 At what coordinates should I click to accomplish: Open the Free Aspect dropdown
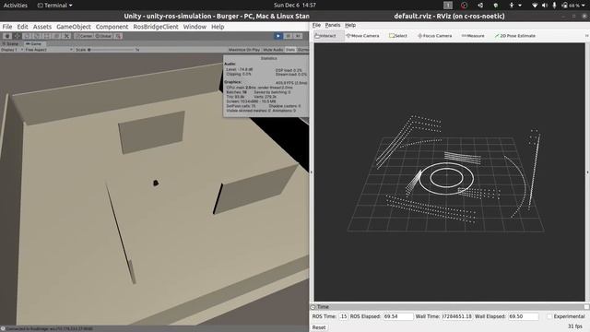(x=49, y=50)
